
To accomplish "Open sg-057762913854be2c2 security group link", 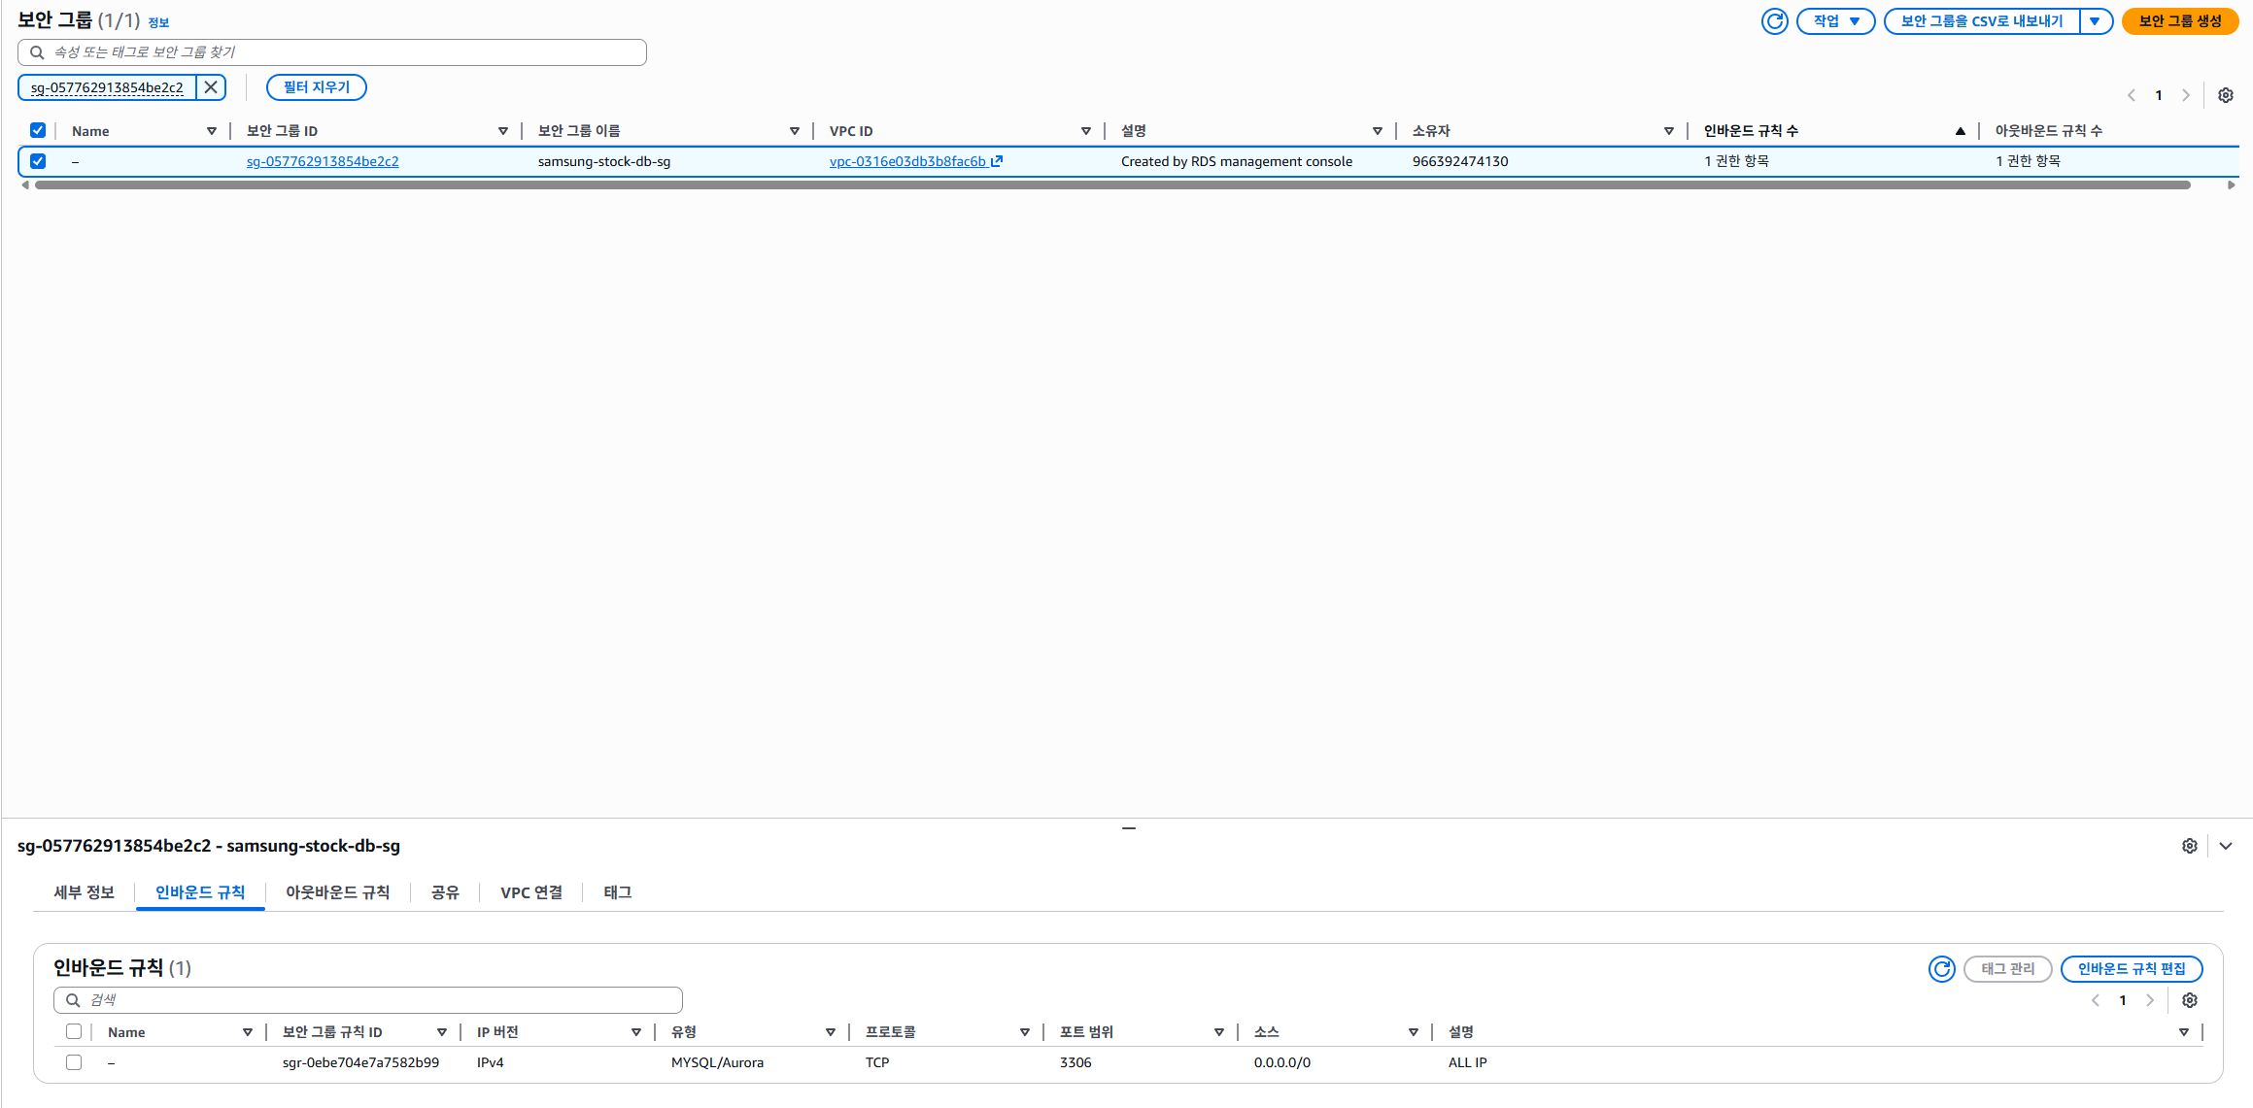I will pyautogui.click(x=323, y=161).
